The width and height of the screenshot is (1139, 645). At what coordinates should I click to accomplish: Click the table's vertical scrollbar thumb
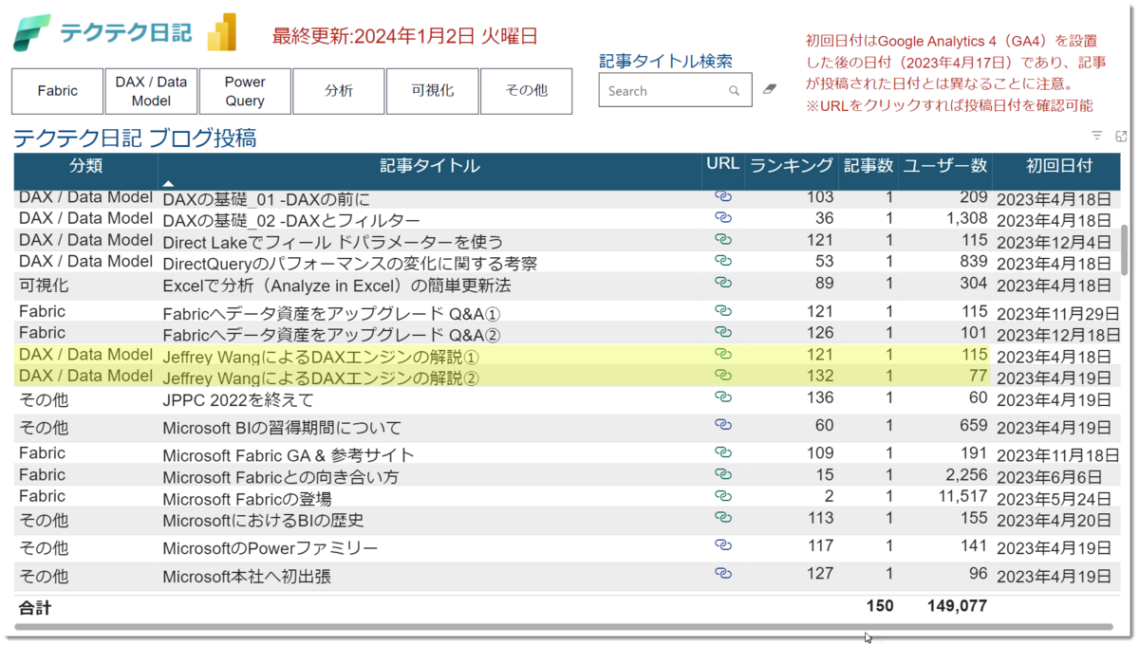coord(1125,251)
